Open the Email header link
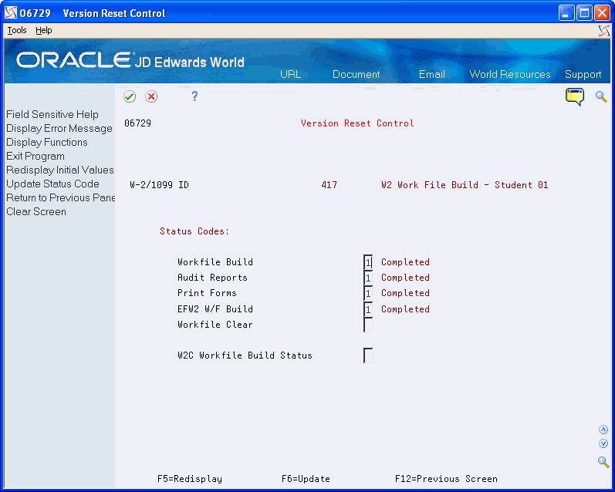 click(432, 74)
